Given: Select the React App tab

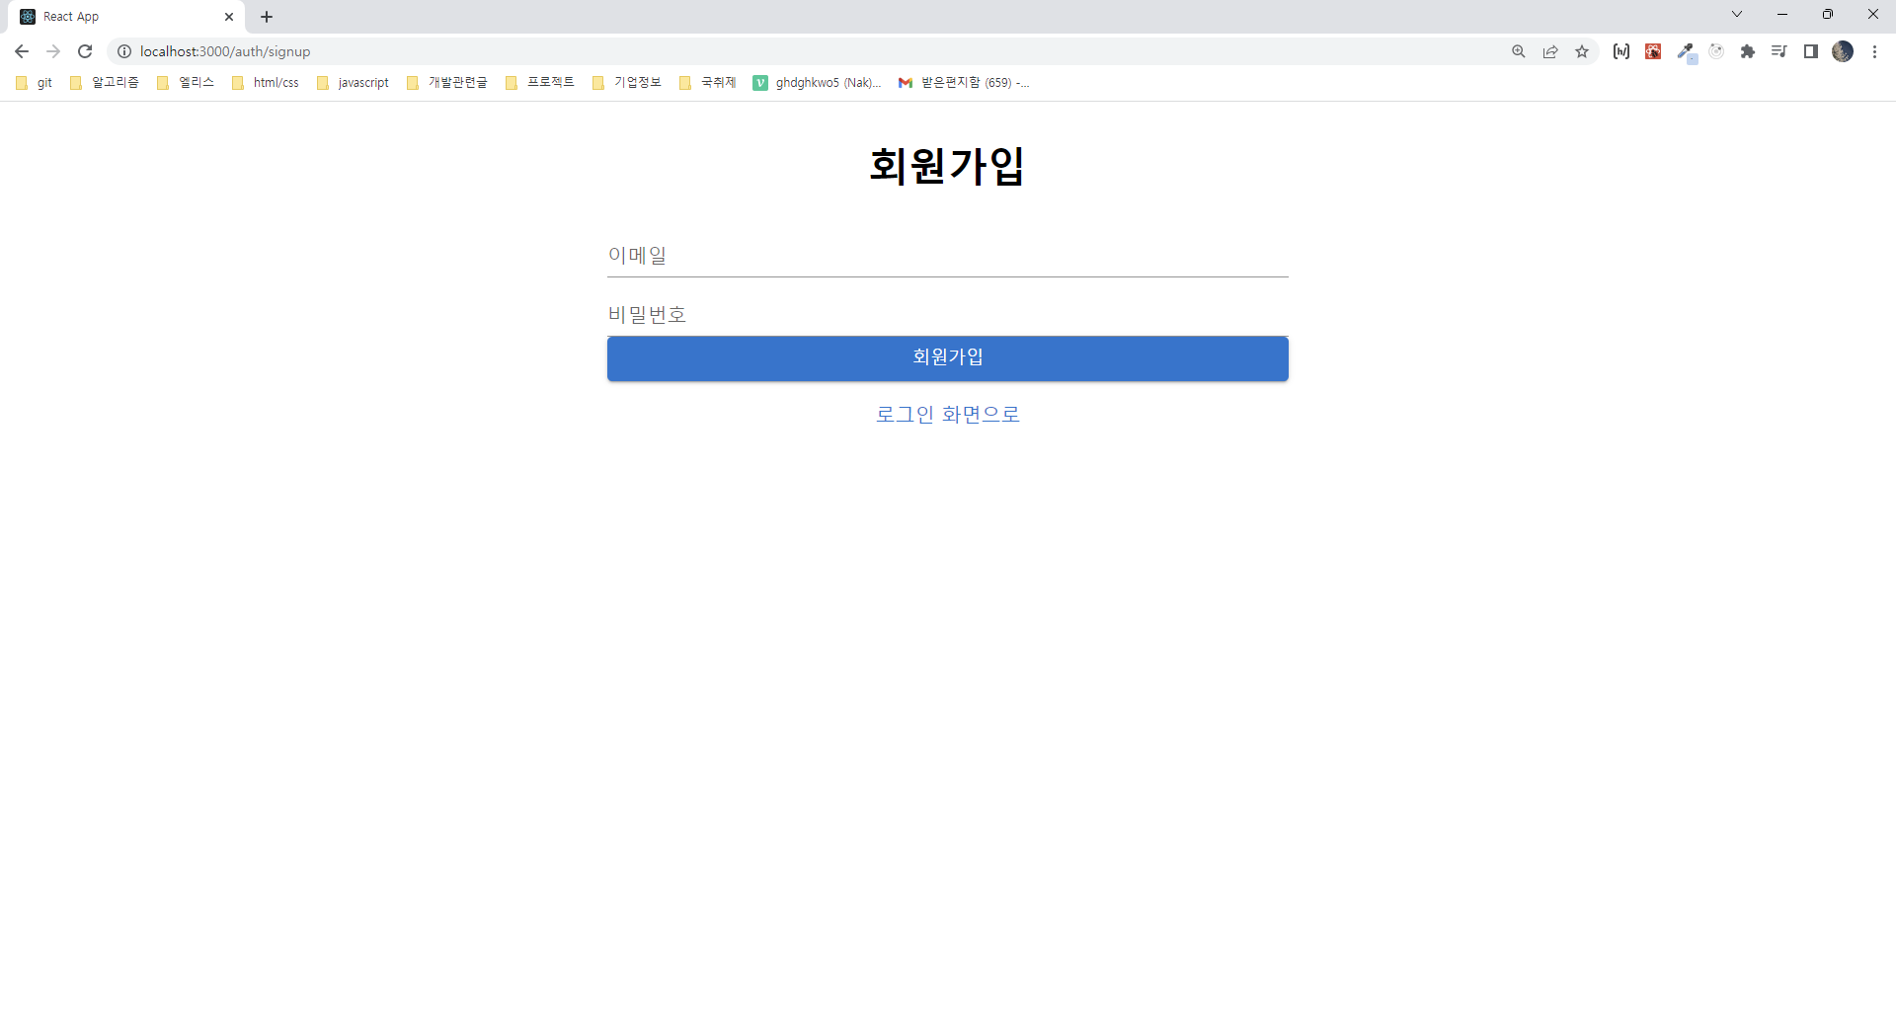Looking at the screenshot, I should [118, 16].
